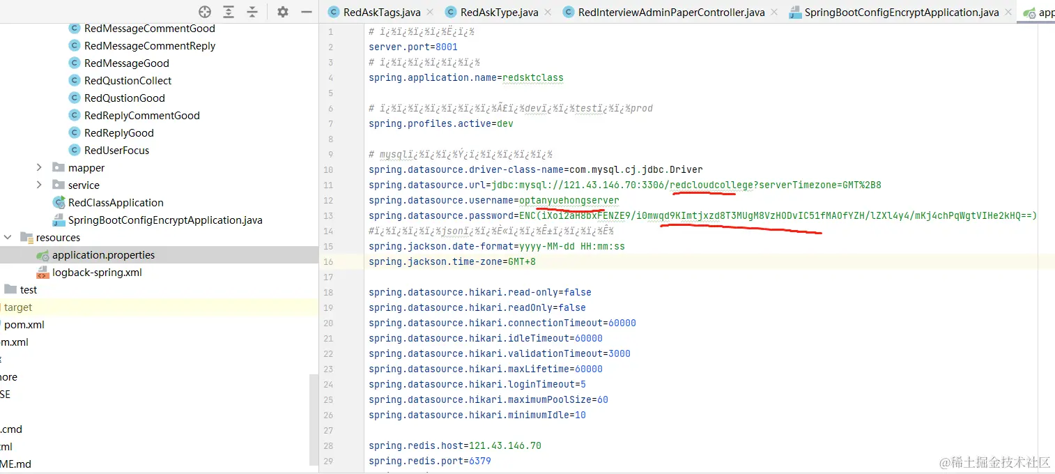Click the spring.datasource.password ENC line
Image resolution: width=1055 pixels, height=474 pixels.
click(x=703, y=216)
